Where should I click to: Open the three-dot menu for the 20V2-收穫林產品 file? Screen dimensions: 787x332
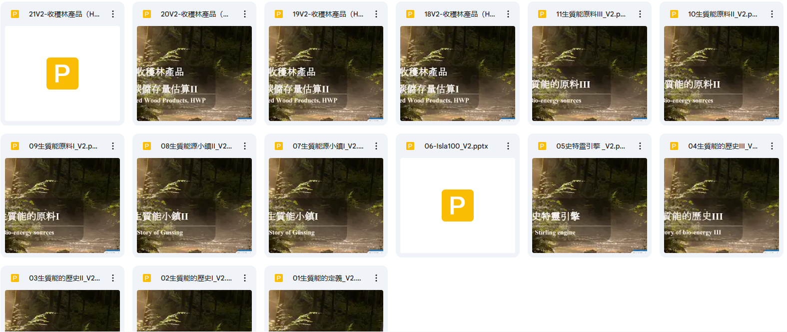[x=245, y=14]
